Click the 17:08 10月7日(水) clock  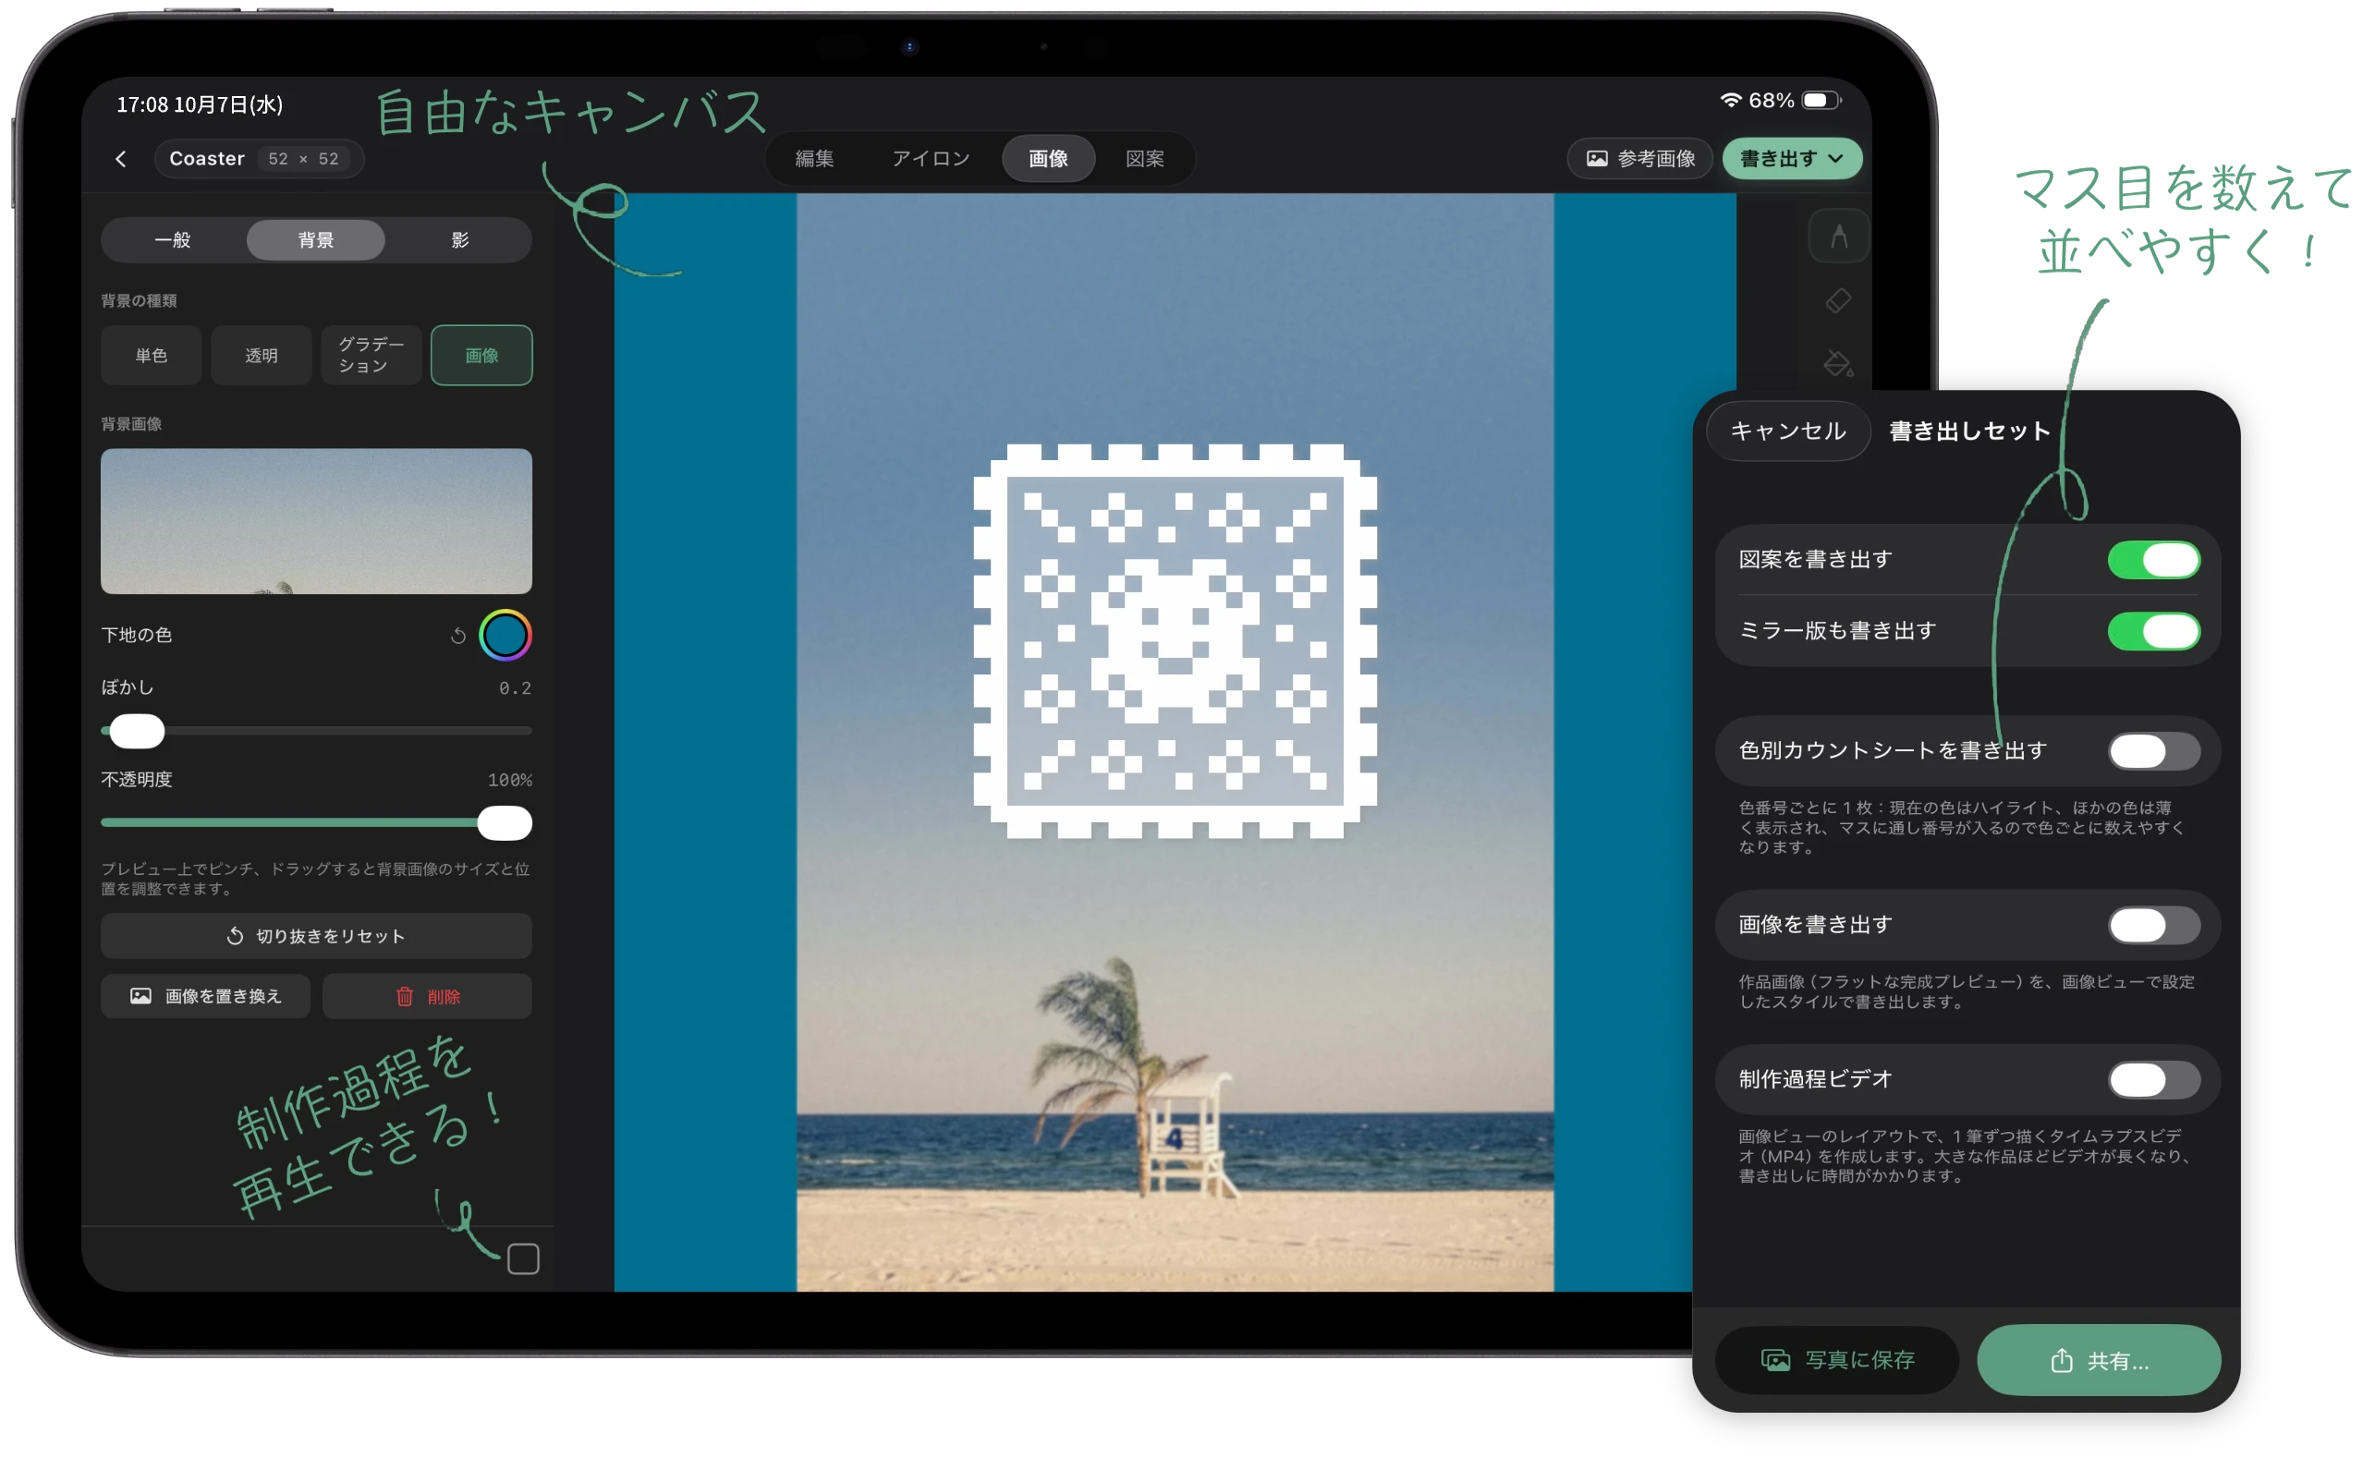[x=200, y=104]
